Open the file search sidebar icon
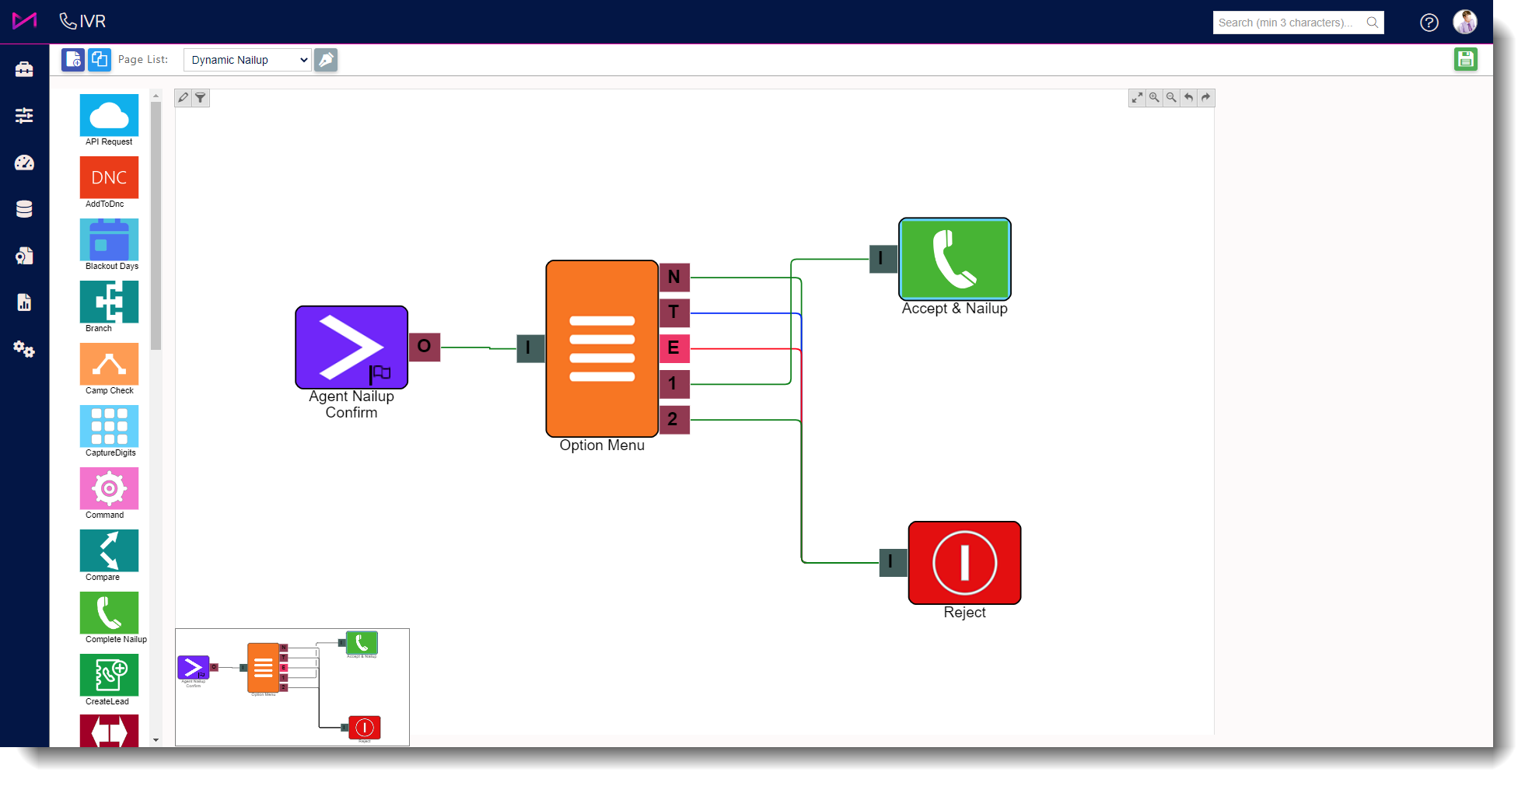 coord(24,256)
